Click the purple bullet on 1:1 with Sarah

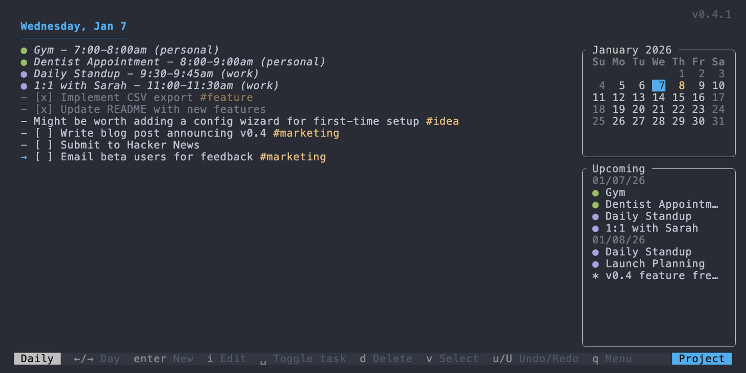pos(24,86)
